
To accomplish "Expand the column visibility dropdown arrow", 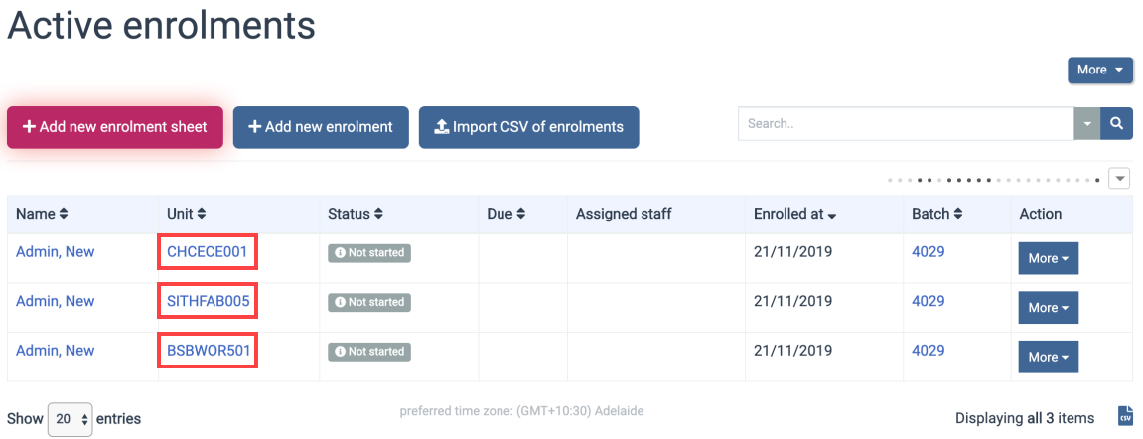I will click(x=1119, y=179).
